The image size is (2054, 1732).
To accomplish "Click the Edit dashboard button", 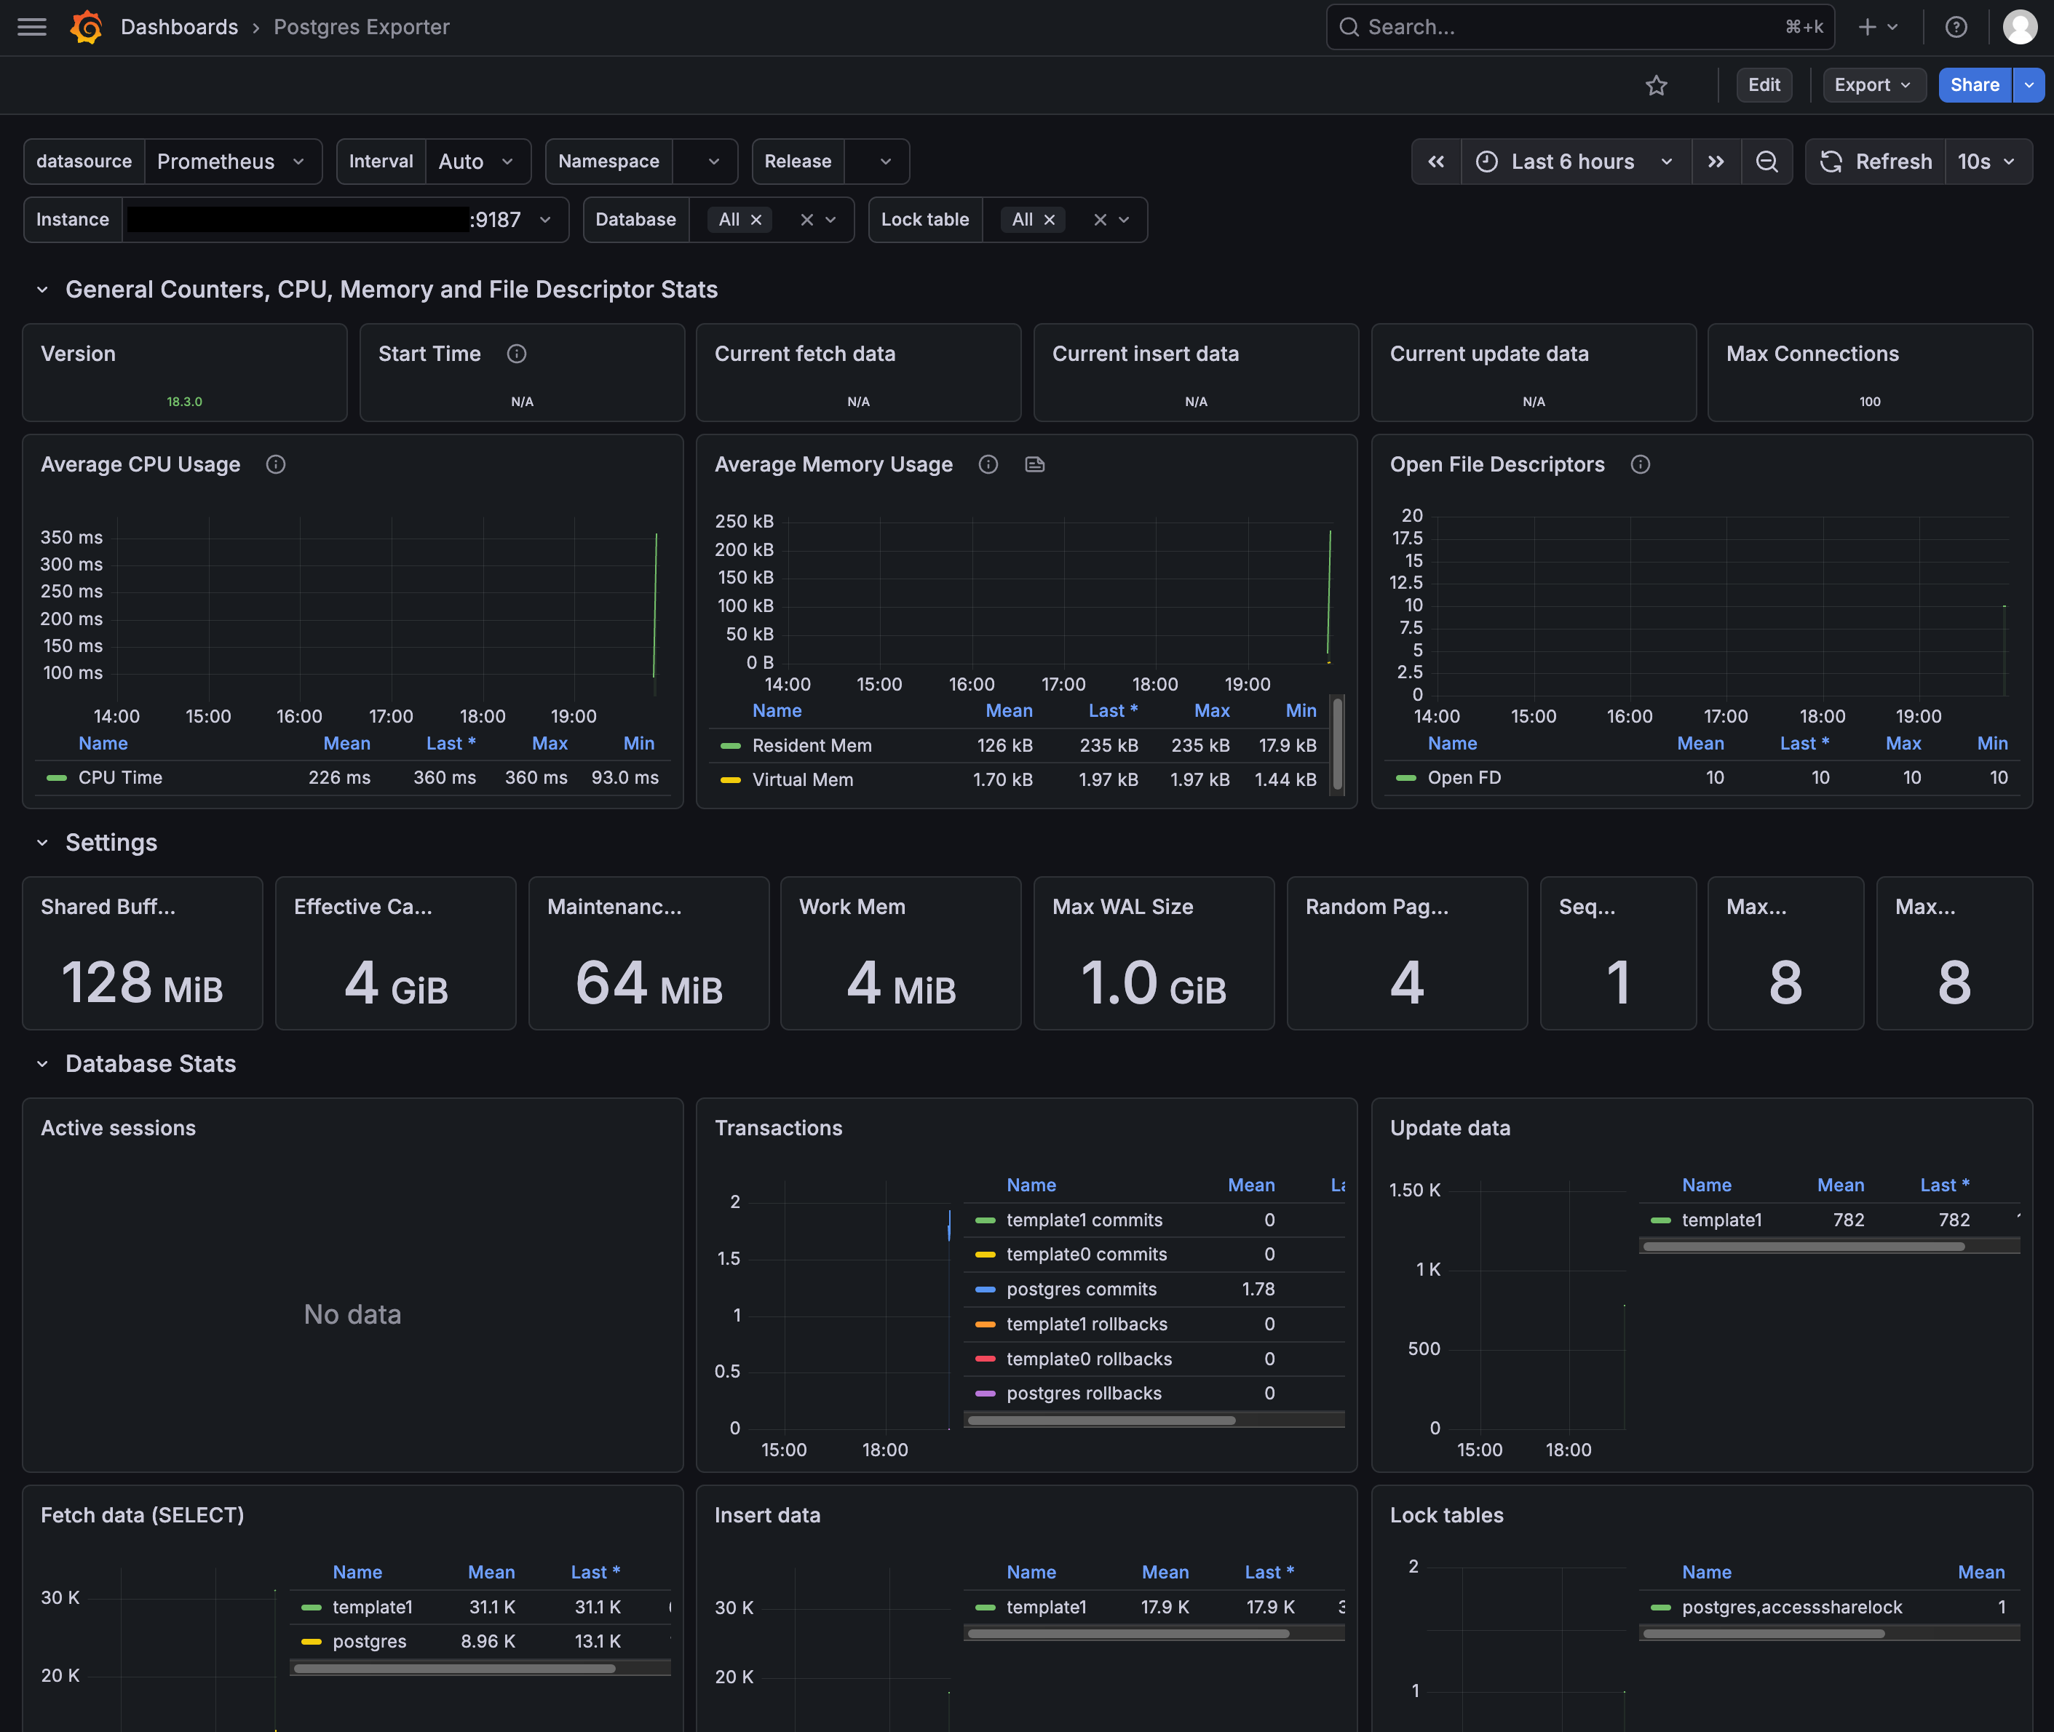I will pyautogui.click(x=1764, y=85).
